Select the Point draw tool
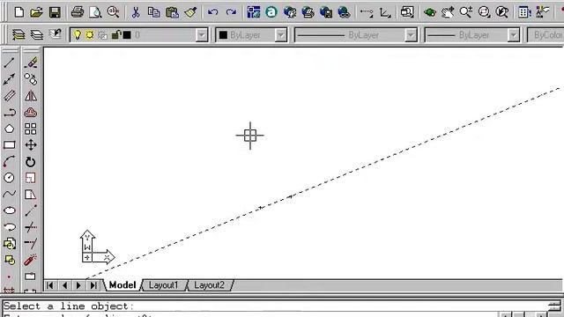This screenshot has width=564, height=317. pyautogui.click(x=10, y=276)
